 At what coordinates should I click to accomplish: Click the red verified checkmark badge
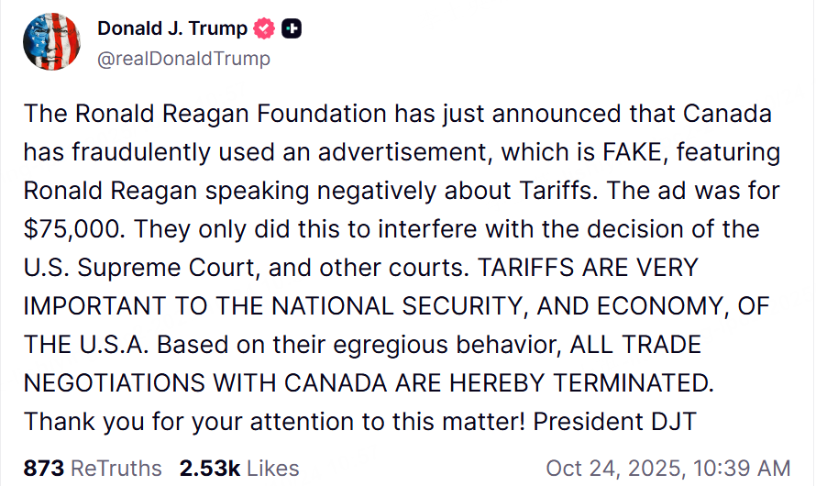click(x=264, y=29)
